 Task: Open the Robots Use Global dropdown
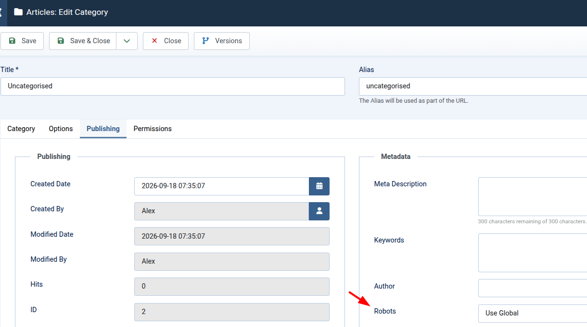533,313
